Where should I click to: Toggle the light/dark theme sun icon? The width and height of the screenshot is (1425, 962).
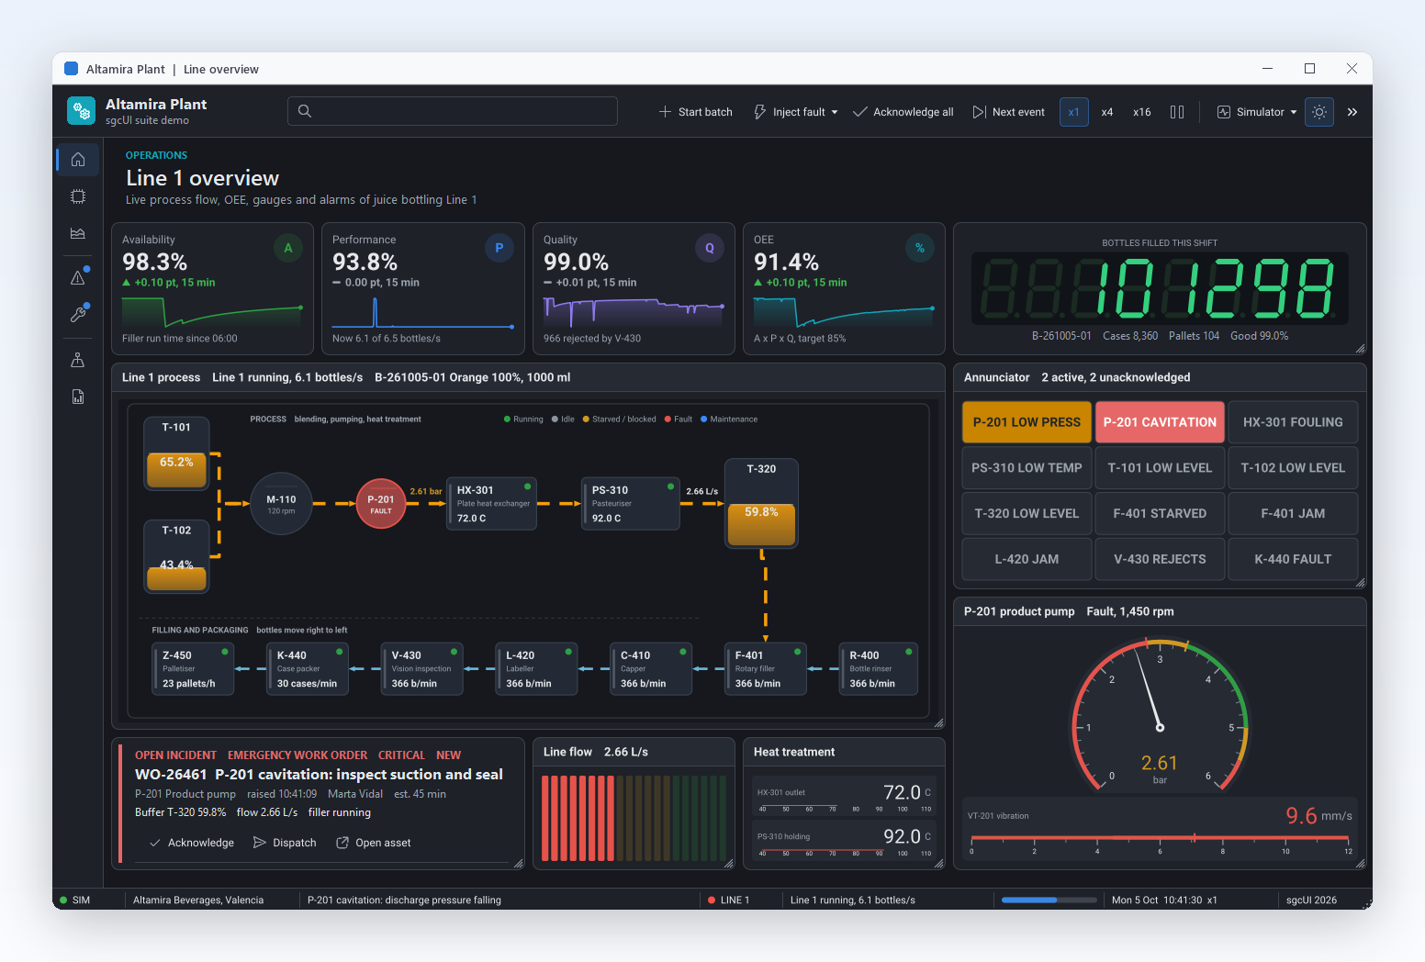(1319, 112)
